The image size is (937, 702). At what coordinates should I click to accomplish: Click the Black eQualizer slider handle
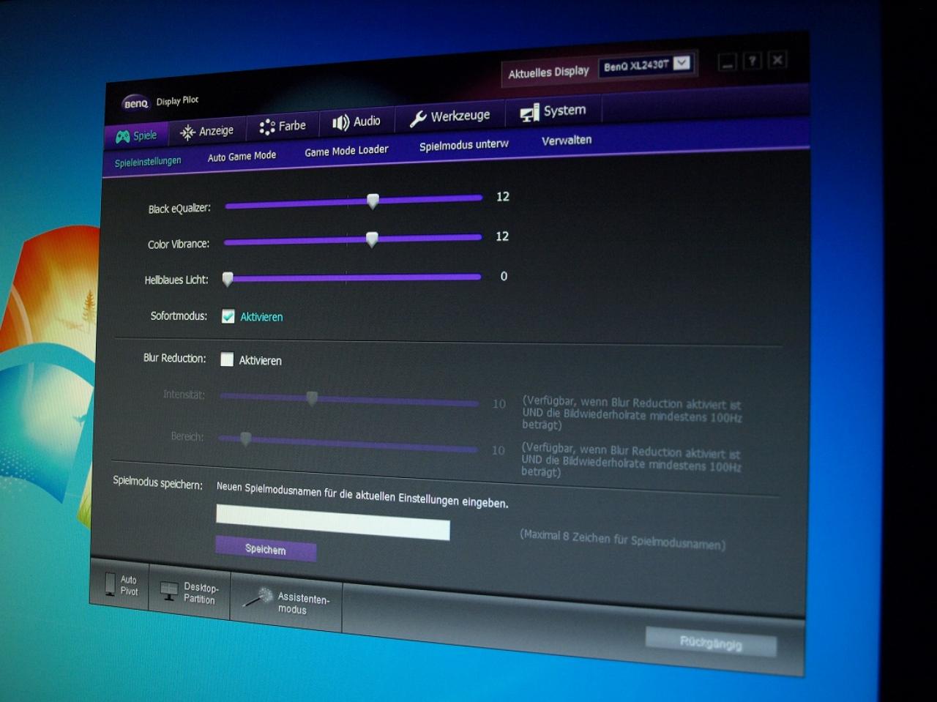[x=373, y=201]
